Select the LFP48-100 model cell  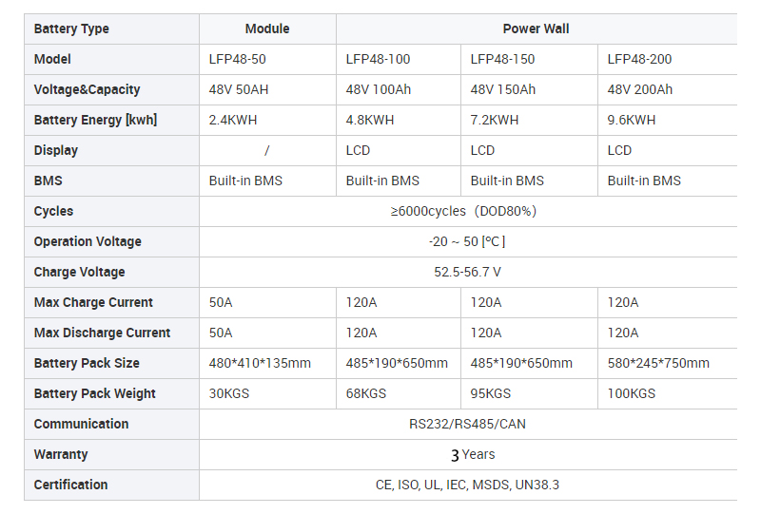pos(379,59)
